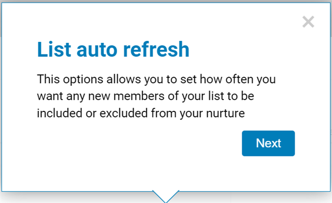This screenshot has width=332, height=203.
Task: Click the line starting with This options allows
Action: [156, 80]
